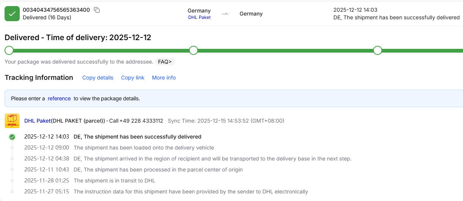This screenshot has width=463, height=201.
Task: Select the 2025-11-27 05:15 instruction data marker
Action: [12, 192]
